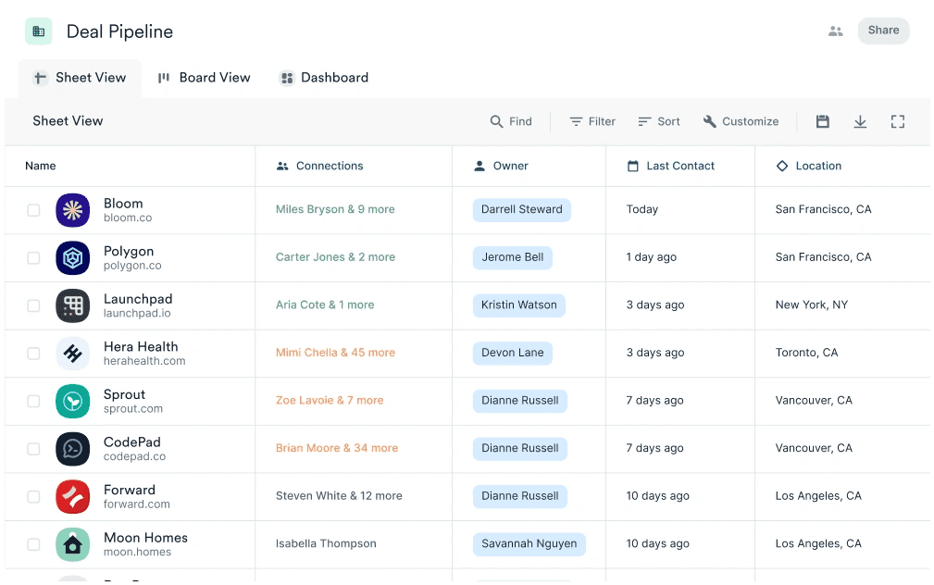934x585 pixels.
Task: Click the Jerome Bell owner tag
Action: tap(512, 257)
